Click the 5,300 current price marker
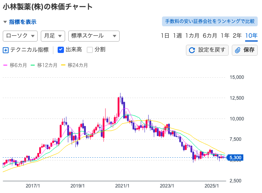Screen dimensions: 262x193 point(235,158)
